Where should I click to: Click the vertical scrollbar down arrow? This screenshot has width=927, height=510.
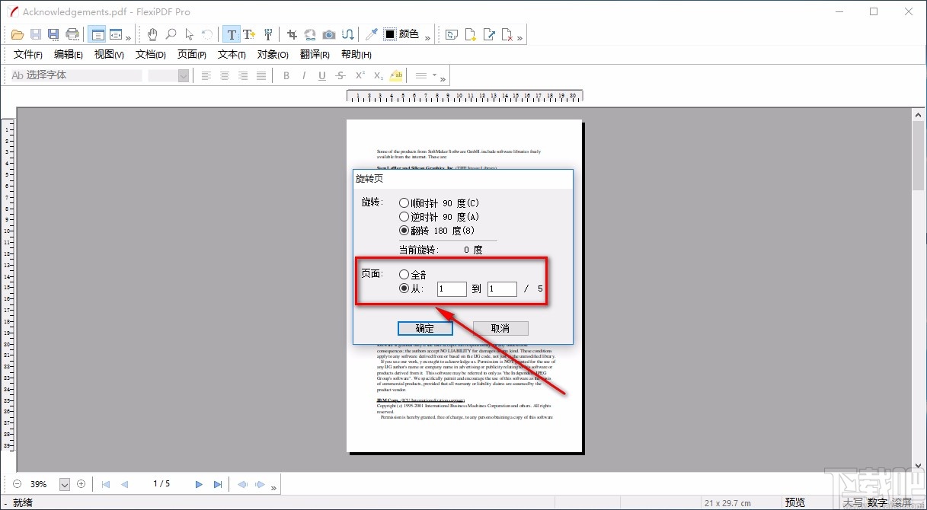[x=919, y=465]
